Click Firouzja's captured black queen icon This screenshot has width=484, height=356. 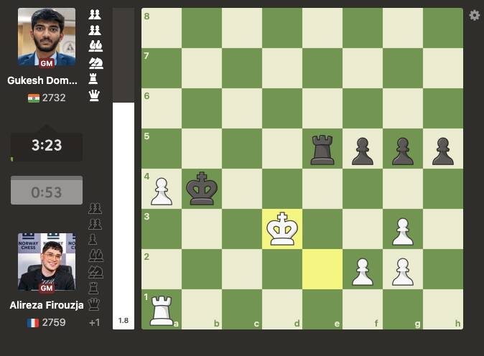click(94, 304)
